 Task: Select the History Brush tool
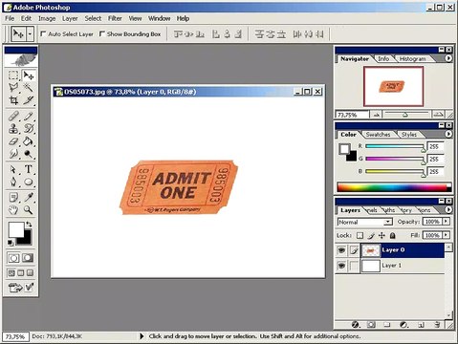pyautogui.click(x=29, y=129)
